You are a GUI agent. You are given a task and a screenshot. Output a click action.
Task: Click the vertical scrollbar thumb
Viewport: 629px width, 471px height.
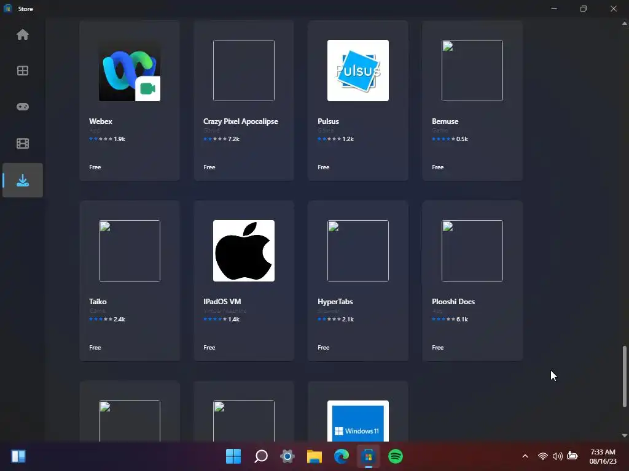[624, 377]
